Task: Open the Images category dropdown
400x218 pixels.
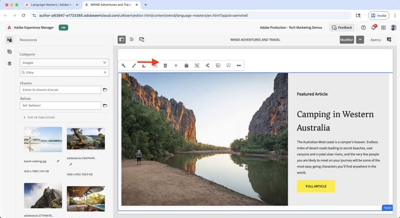Action: pos(65,63)
